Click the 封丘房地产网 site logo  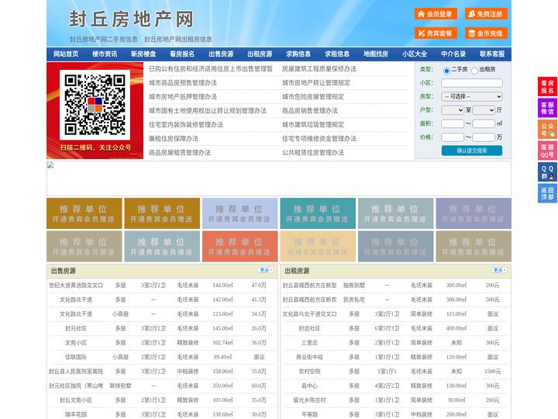131,19
